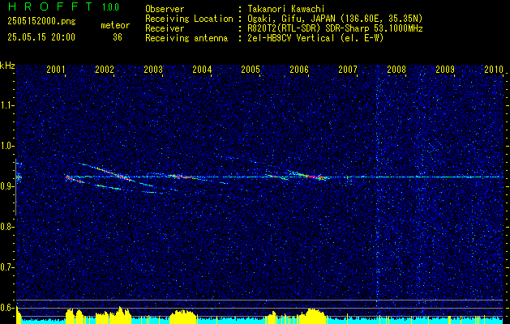The height and width of the screenshot is (324, 510).
Task: Click the timestamp 25.05.15 20:00
Action: click(x=41, y=37)
